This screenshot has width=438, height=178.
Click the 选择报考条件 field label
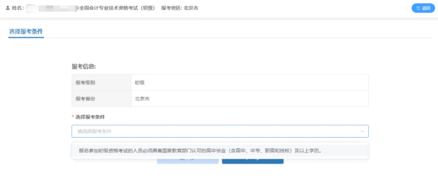pos(90,117)
